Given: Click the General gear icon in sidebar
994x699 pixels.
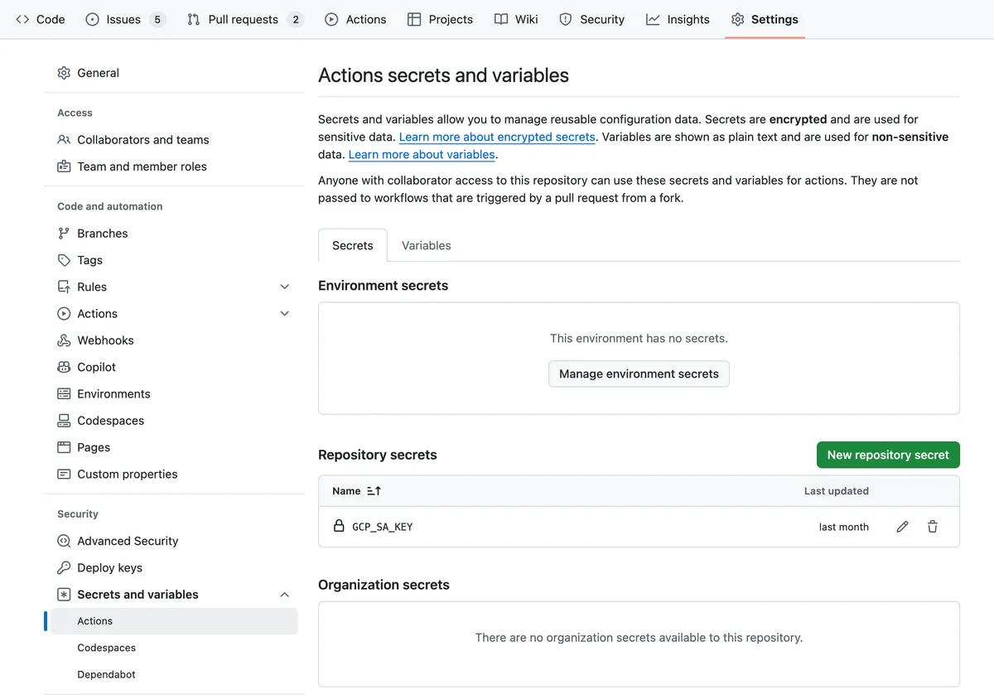Looking at the screenshot, I should (64, 73).
